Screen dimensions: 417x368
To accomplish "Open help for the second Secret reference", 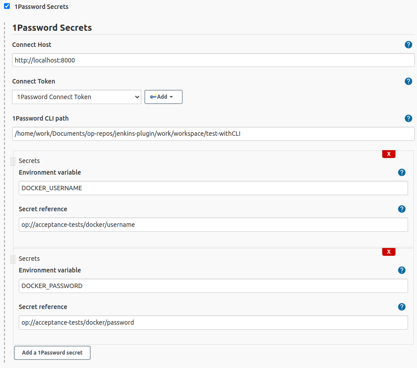I will [401, 307].
